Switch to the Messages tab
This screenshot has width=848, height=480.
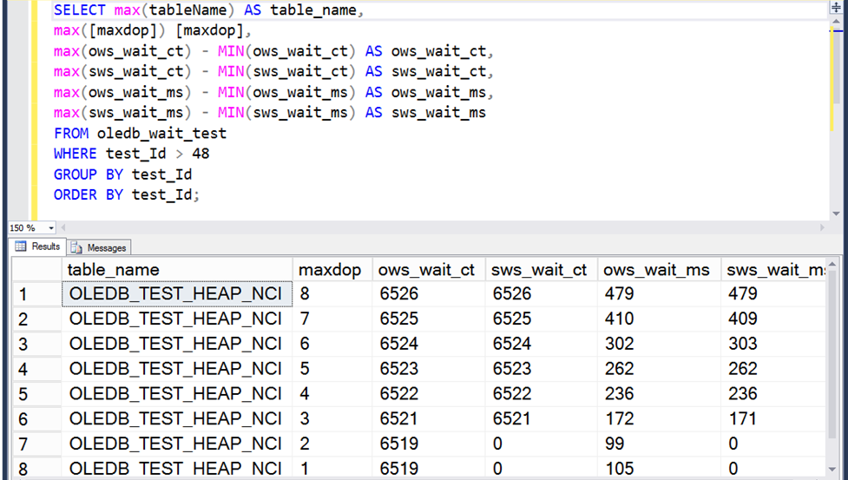[99, 247]
